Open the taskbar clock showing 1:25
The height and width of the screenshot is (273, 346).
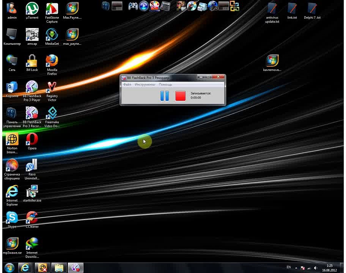point(329,268)
